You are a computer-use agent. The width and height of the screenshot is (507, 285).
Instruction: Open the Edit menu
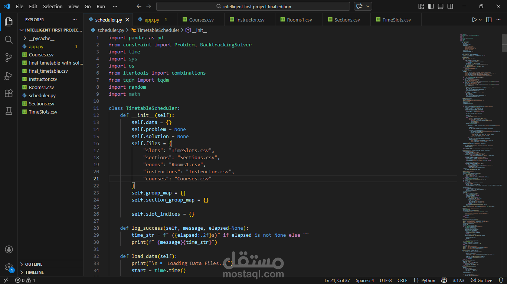[x=33, y=6]
